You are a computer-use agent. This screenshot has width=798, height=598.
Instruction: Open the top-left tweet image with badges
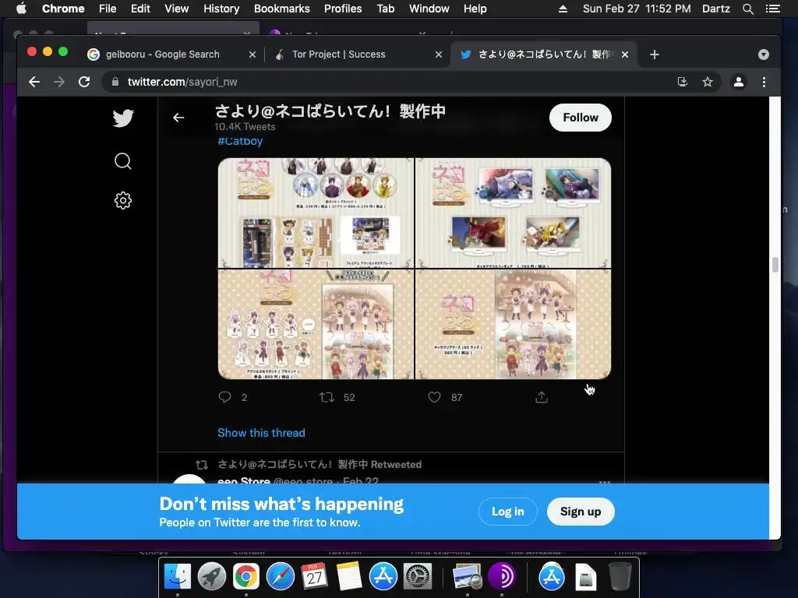coord(316,213)
